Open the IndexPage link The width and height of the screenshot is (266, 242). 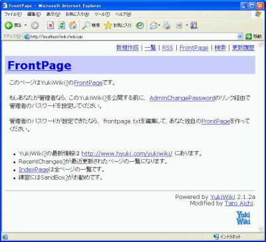[x=33, y=170]
